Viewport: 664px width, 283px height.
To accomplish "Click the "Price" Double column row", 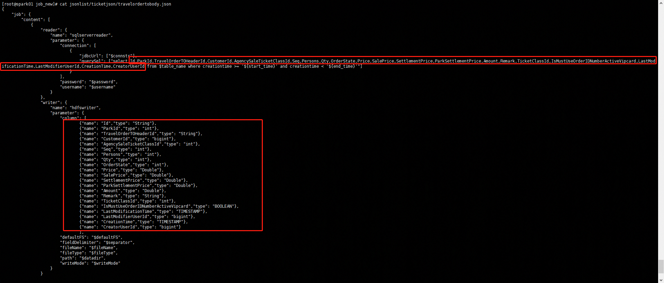I will coord(121,170).
